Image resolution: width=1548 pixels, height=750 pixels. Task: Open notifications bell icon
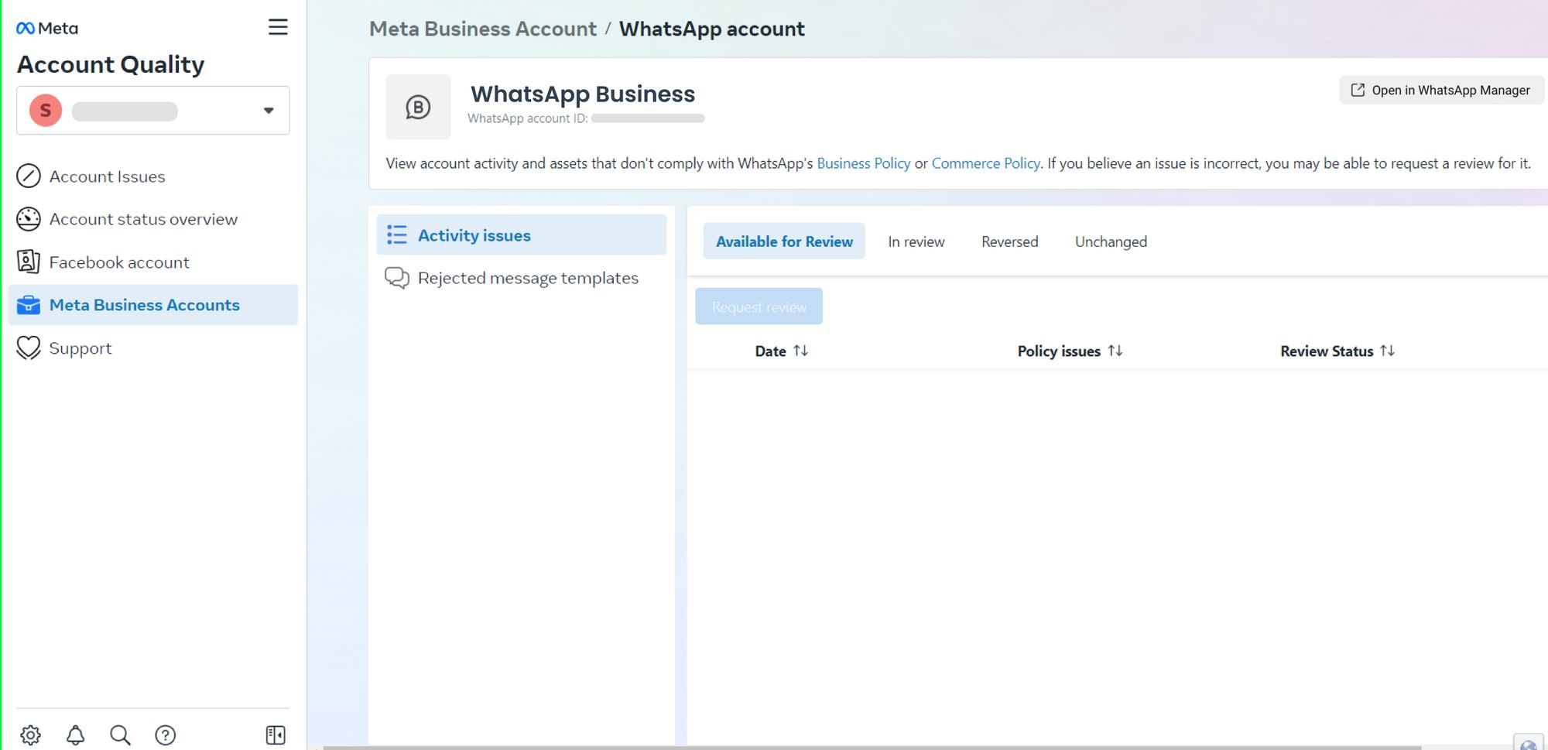(75, 735)
